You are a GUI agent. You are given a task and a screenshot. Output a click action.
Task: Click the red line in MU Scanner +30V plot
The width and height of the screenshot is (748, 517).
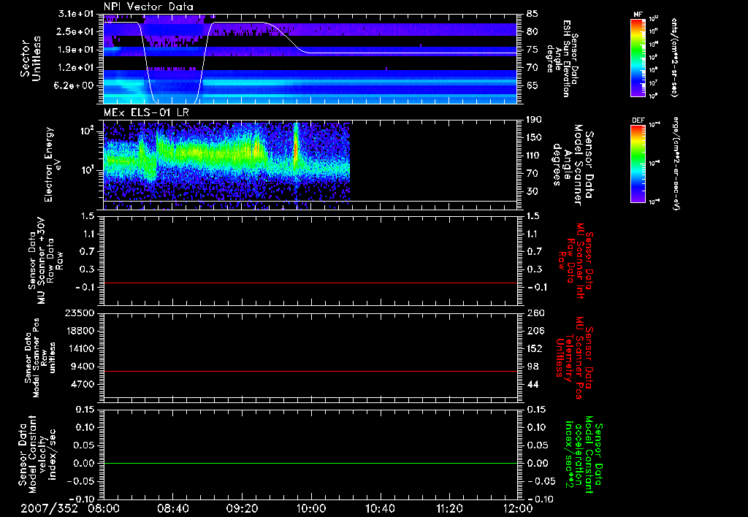(x=310, y=283)
